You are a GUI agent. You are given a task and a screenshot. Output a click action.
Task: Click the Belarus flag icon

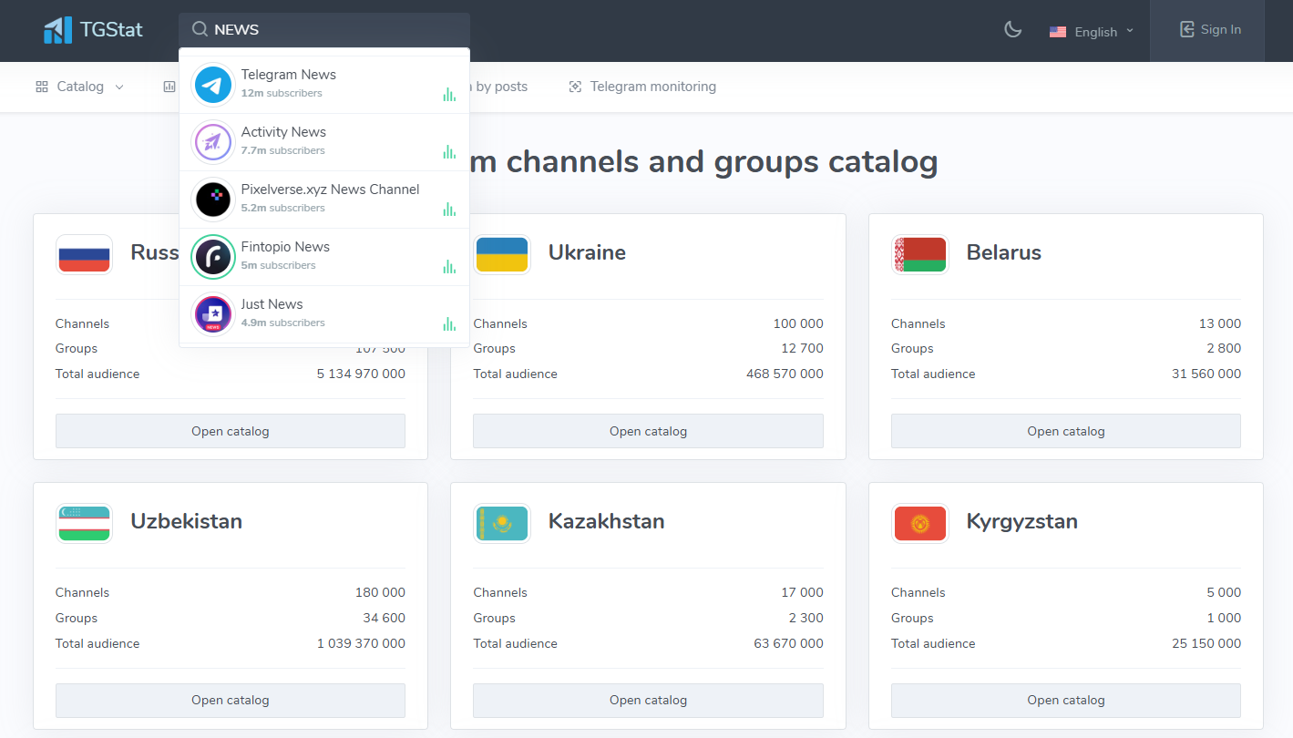pyautogui.click(x=920, y=254)
